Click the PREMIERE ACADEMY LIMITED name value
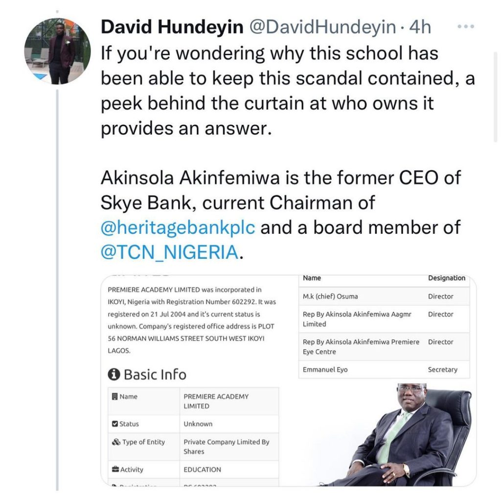This screenshot has height=501, width=501. [216, 401]
